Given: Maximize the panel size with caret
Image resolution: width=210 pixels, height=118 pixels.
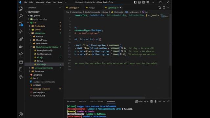Looking at the screenshot, I should pyautogui.click(x=164, y=101).
